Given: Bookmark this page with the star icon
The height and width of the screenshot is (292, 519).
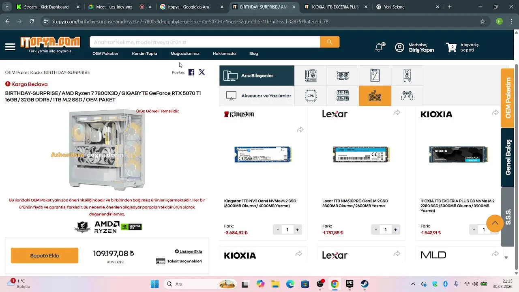Looking at the screenshot, I should pyautogui.click(x=483, y=21).
